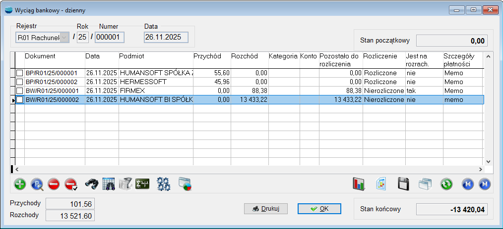Viewport: 503px width, 229px height.
Task: Tick checkbox for BW/R01/25/000001 FIRMEX row
Action: pyautogui.click(x=20, y=91)
